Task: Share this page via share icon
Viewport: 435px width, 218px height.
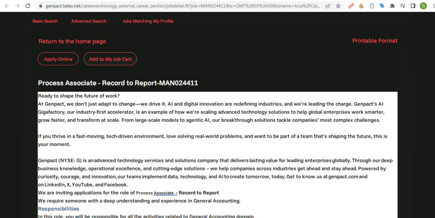Action: pos(328,6)
